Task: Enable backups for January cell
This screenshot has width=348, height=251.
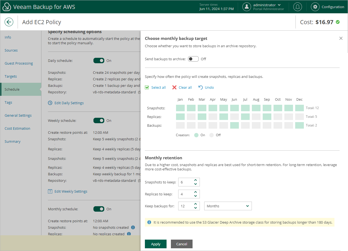Action: point(180,125)
